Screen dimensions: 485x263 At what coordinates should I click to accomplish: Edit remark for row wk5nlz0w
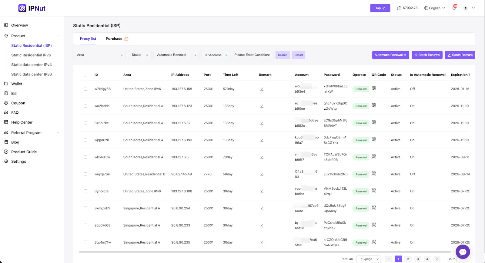point(262,157)
